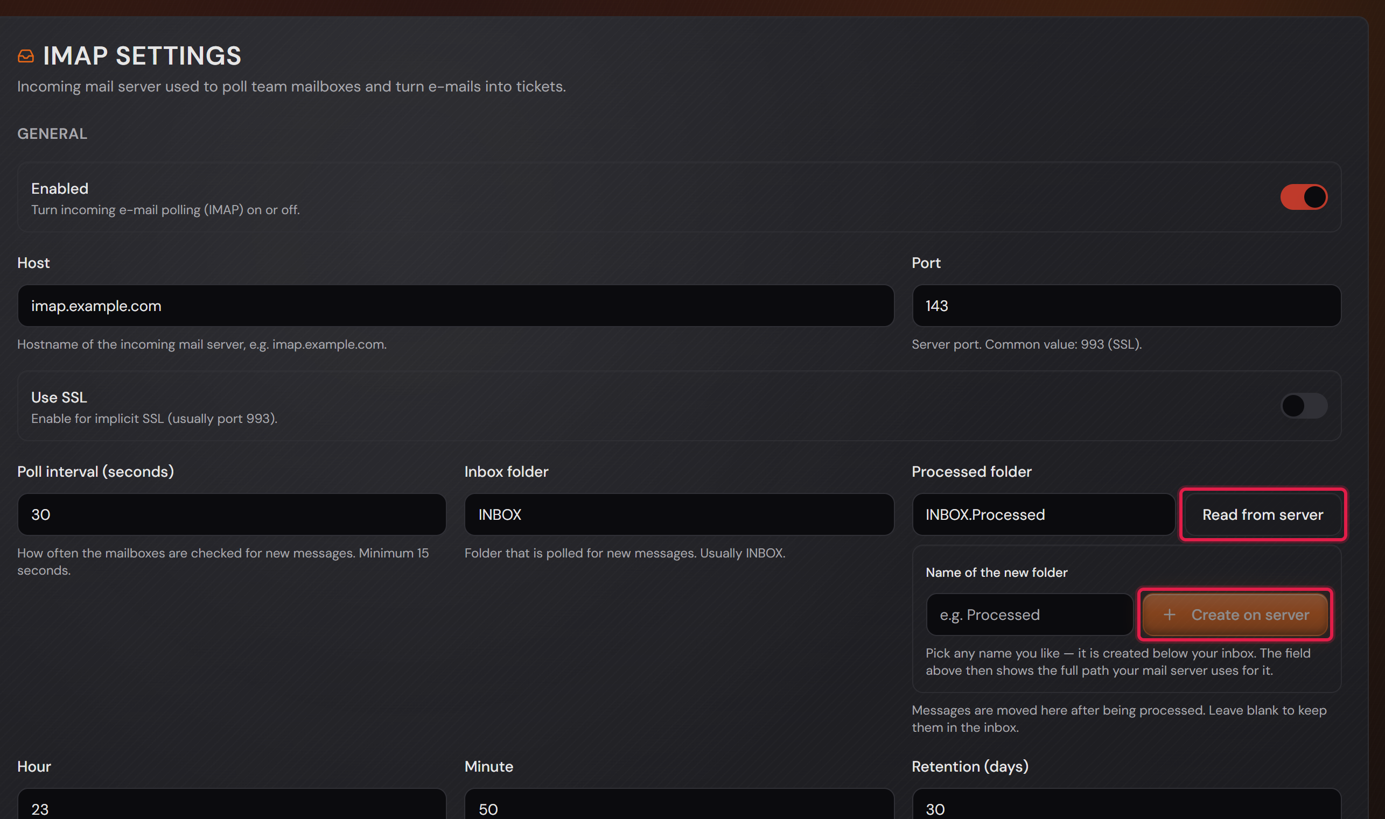The width and height of the screenshot is (1385, 819).
Task: Click the Processed folder label
Action: tap(971, 471)
